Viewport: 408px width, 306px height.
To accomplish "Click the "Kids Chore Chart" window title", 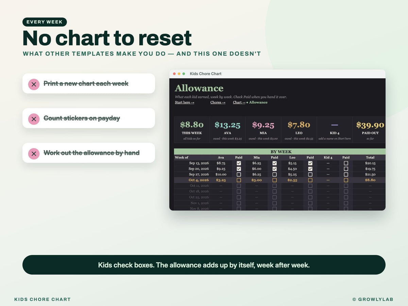I will point(206,74).
